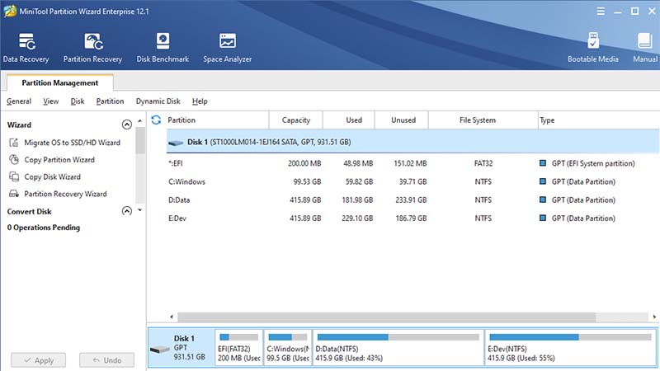This screenshot has width=660, height=371.
Task: Click the refresh partition list icon
Action: [156, 120]
